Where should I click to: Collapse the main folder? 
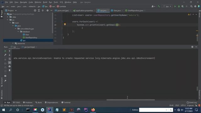coord(10,23)
